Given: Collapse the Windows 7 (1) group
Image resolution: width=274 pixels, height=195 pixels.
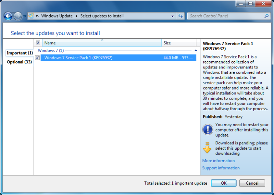Looking at the screenshot, I should click(195, 51).
